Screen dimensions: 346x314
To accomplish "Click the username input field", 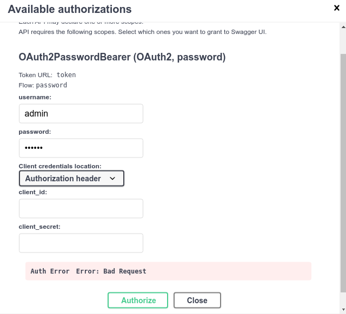I will click(81, 113).
